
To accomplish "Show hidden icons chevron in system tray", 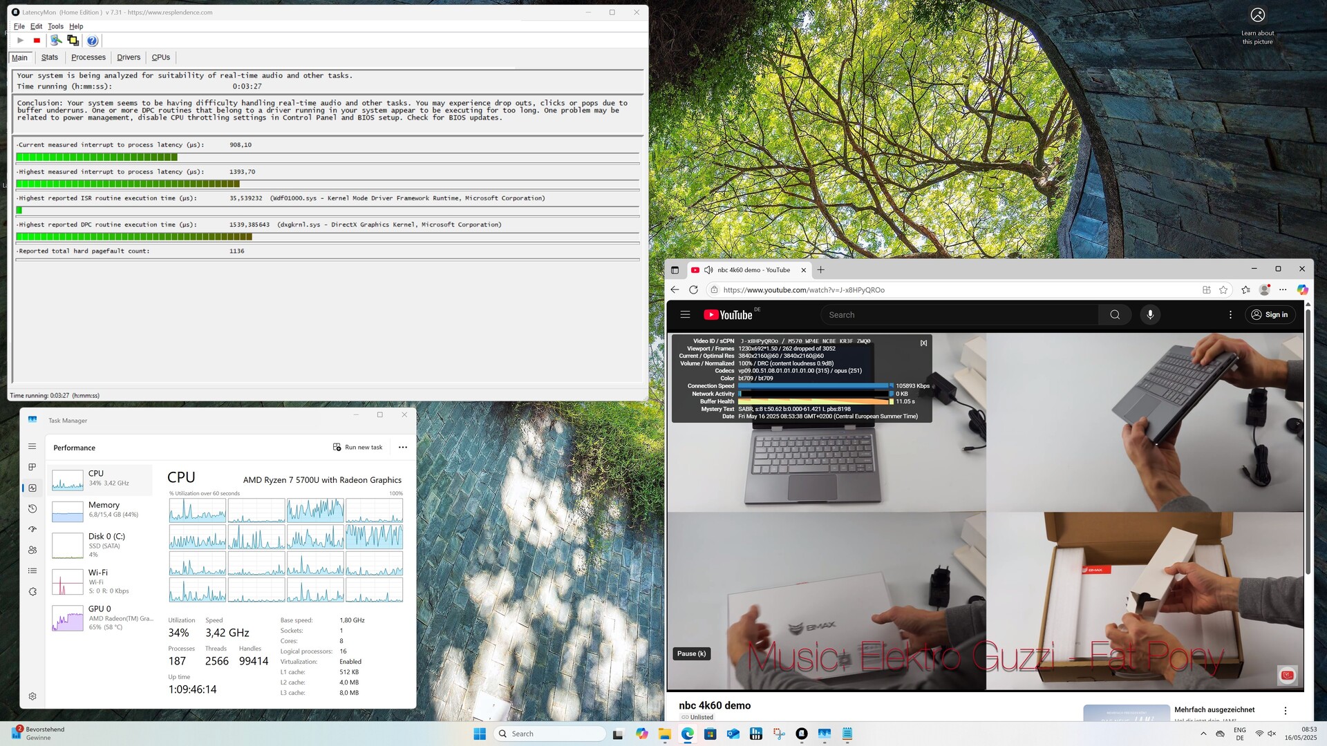I will tap(1203, 734).
